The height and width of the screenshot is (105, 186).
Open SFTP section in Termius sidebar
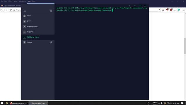tap(38, 21)
